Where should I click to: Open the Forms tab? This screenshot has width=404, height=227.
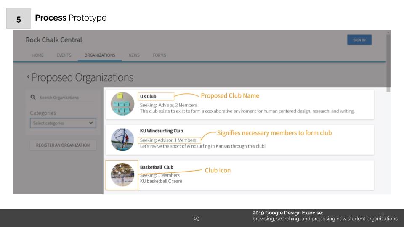click(x=159, y=55)
